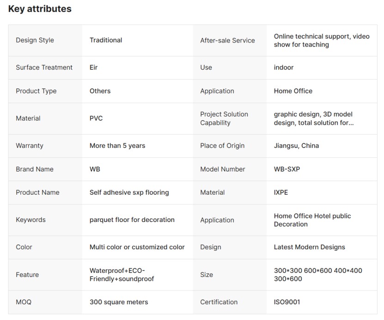Click the 300 square meters MOQ value

[x=119, y=302]
